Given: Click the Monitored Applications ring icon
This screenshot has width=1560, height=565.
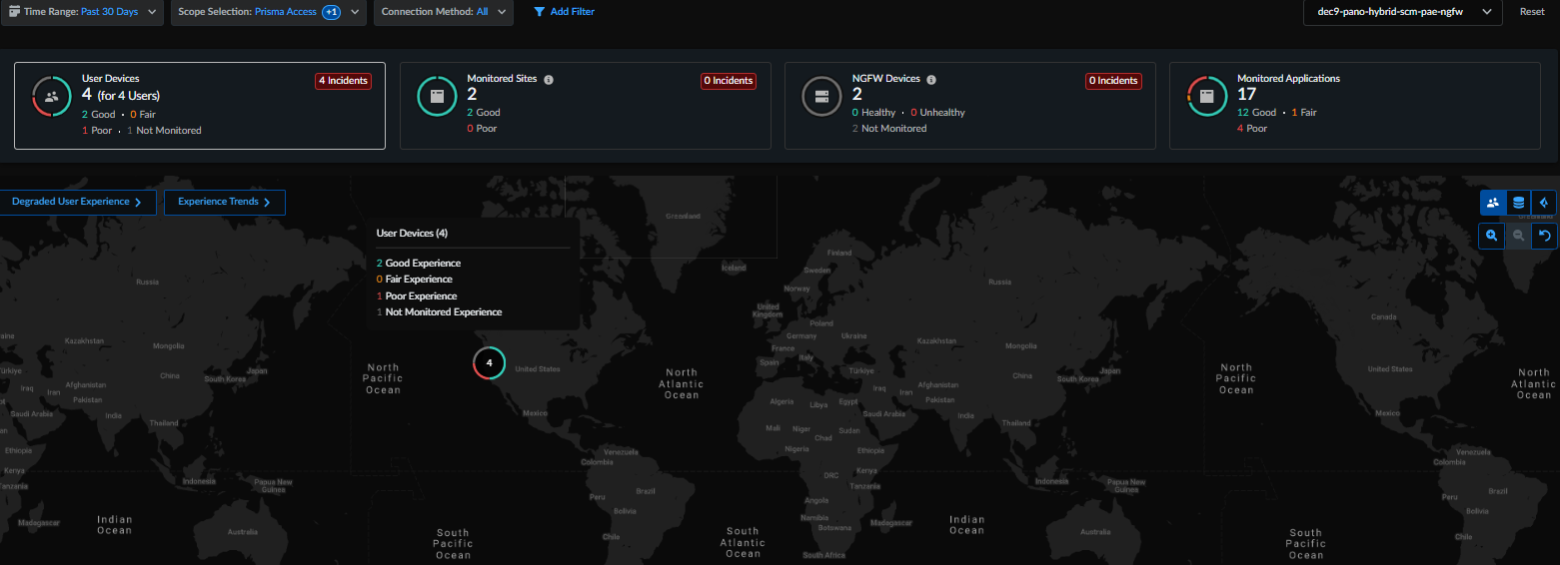Looking at the screenshot, I should click(1206, 97).
